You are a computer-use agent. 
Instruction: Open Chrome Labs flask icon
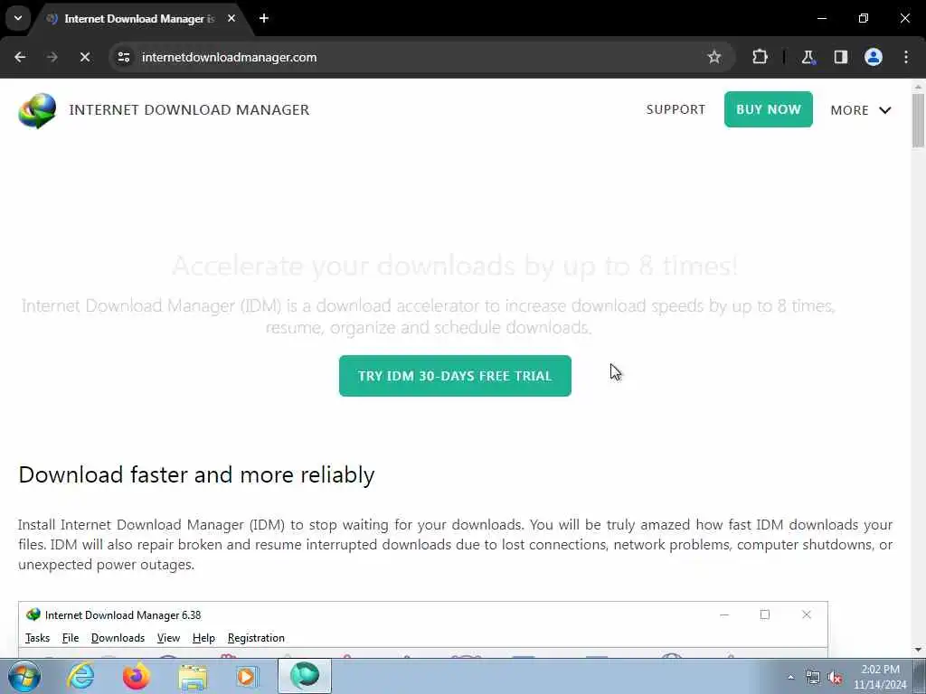[808, 57]
